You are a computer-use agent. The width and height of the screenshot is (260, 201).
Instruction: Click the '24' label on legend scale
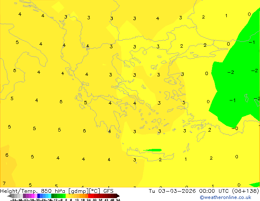point(89,200)
